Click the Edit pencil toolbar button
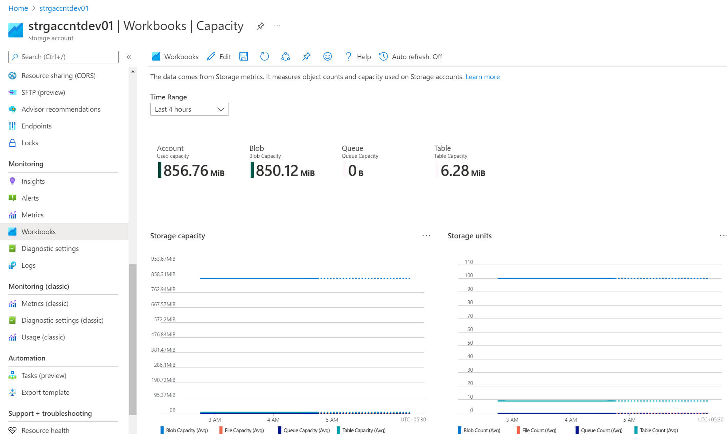Image resolution: width=727 pixels, height=434 pixels. (219, 56)
